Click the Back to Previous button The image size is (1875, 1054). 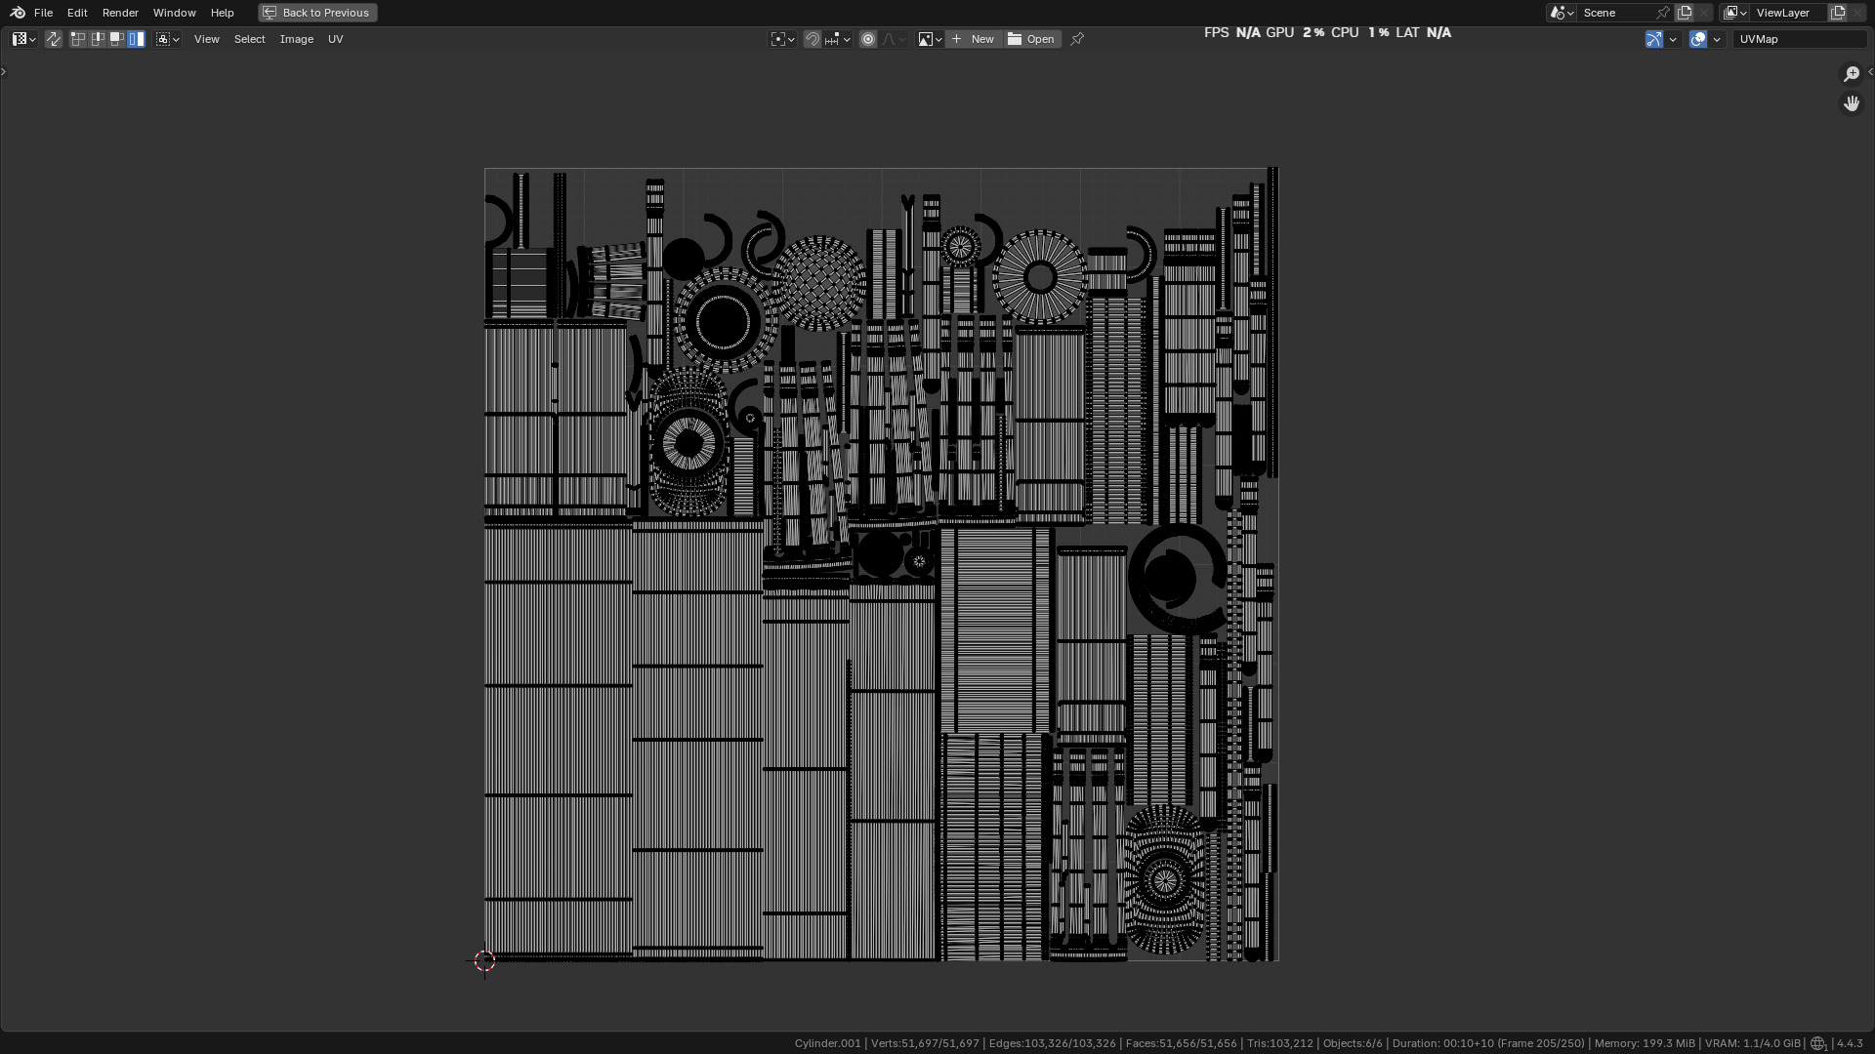pyautogui.click(x=317, y=13)
